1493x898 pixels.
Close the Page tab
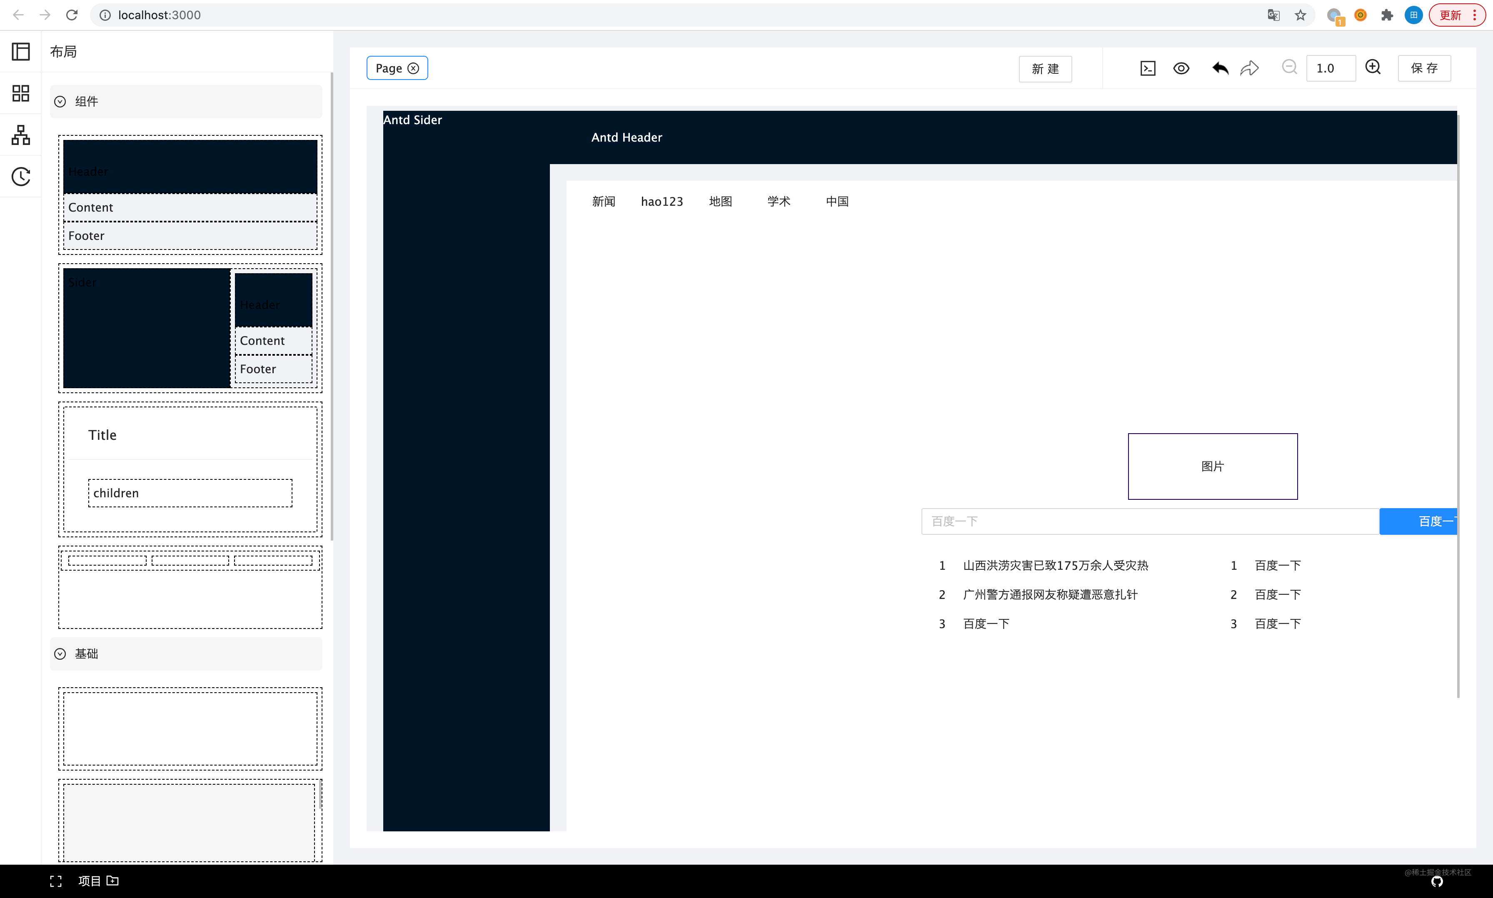[413, 68]
